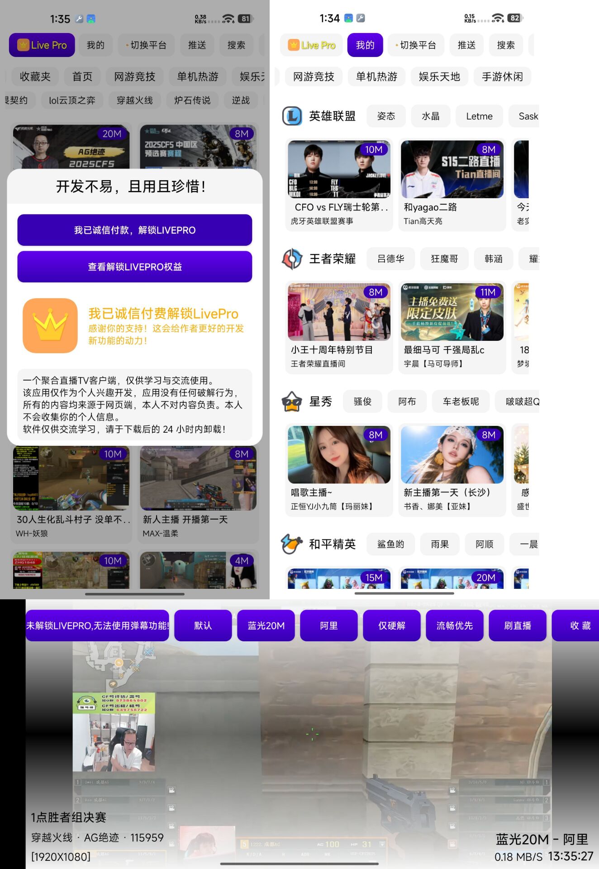The image size is (599, 869).
Task: Select streamer chip 姿态
Action: pyautogui.click(x=386, y=116)
